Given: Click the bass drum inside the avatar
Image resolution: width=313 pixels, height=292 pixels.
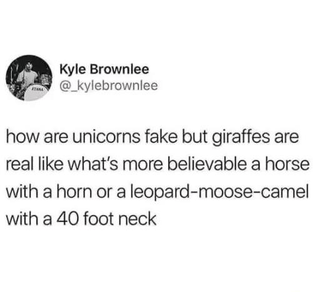Looking at the screenshot, I should point(34,93).
